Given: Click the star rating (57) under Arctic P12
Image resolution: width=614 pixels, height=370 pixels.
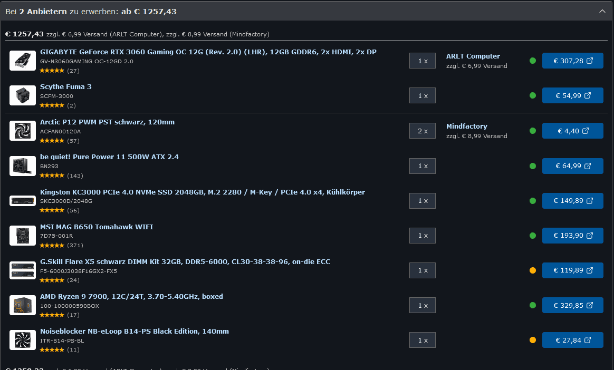Looking at the screenshot, I should (x=60, y=141).
